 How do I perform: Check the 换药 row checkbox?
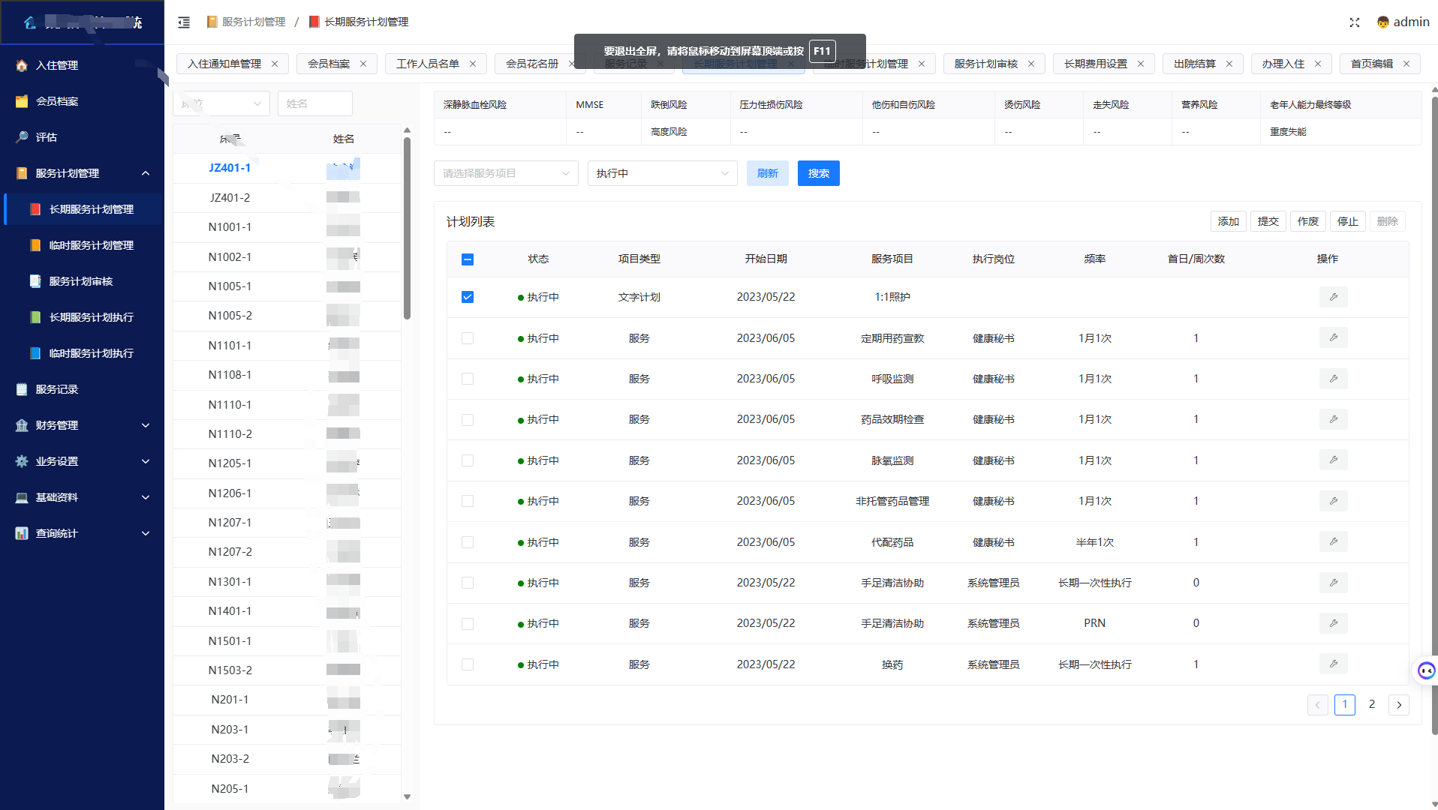coord(468,664)
